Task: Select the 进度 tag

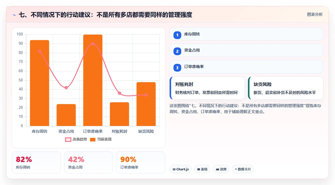Action: [221, 169]
